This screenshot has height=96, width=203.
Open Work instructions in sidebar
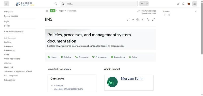click(12, 59)
